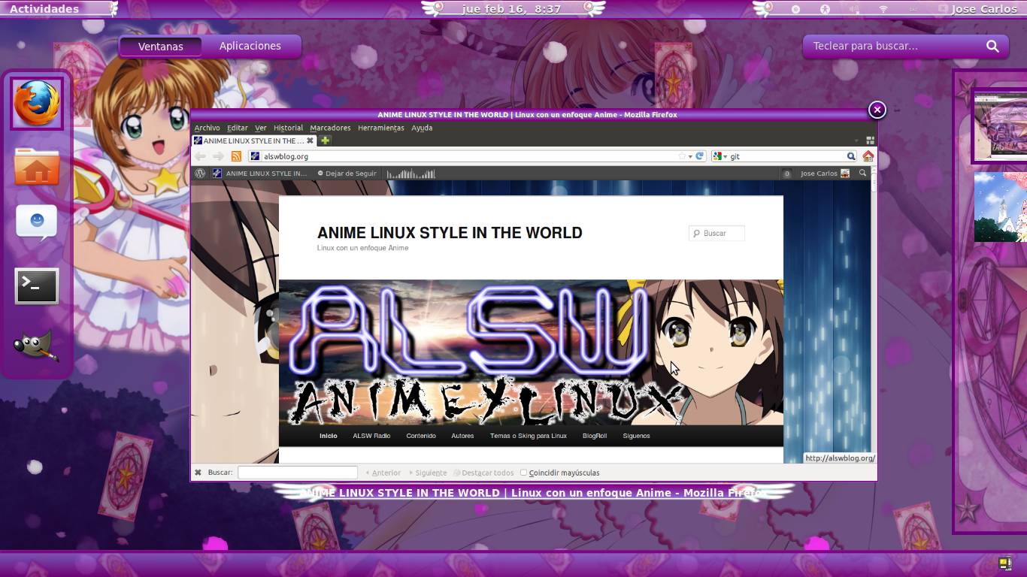Open the search engine selector dropdown
The width and height of the screenshot is (1027, 577).
click(720, 156)
